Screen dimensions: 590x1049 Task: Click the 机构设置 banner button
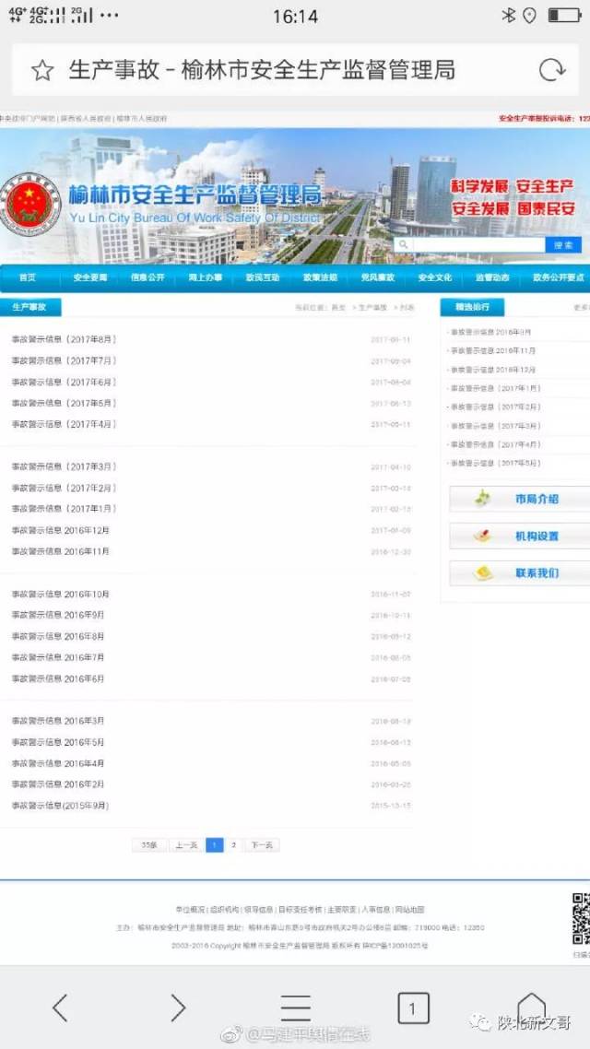[x=519, y=536]
